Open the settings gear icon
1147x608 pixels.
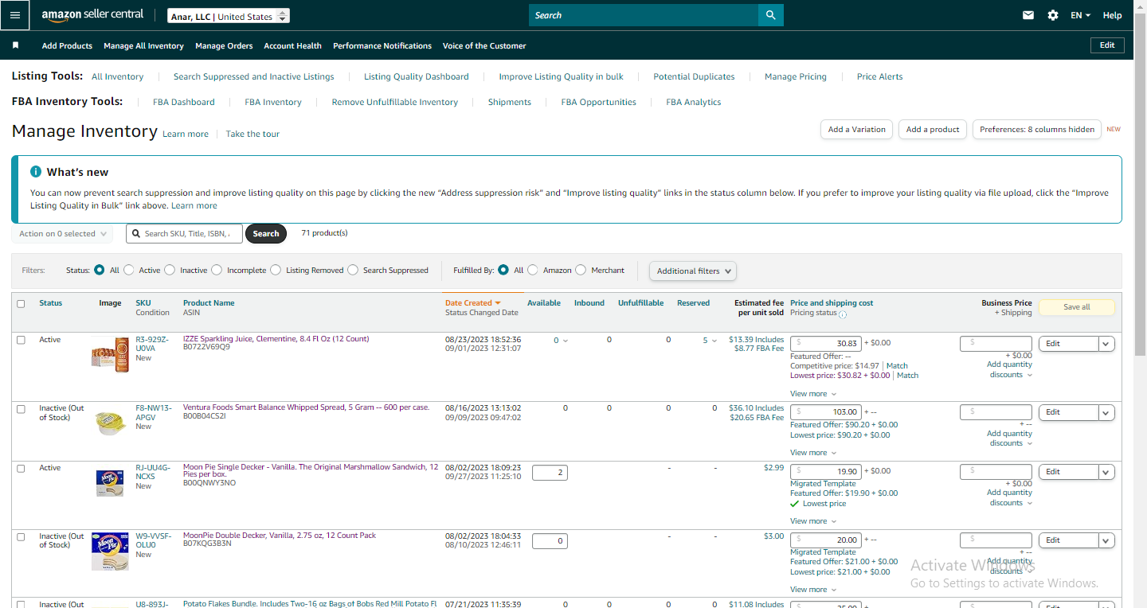click(1053, 15)
